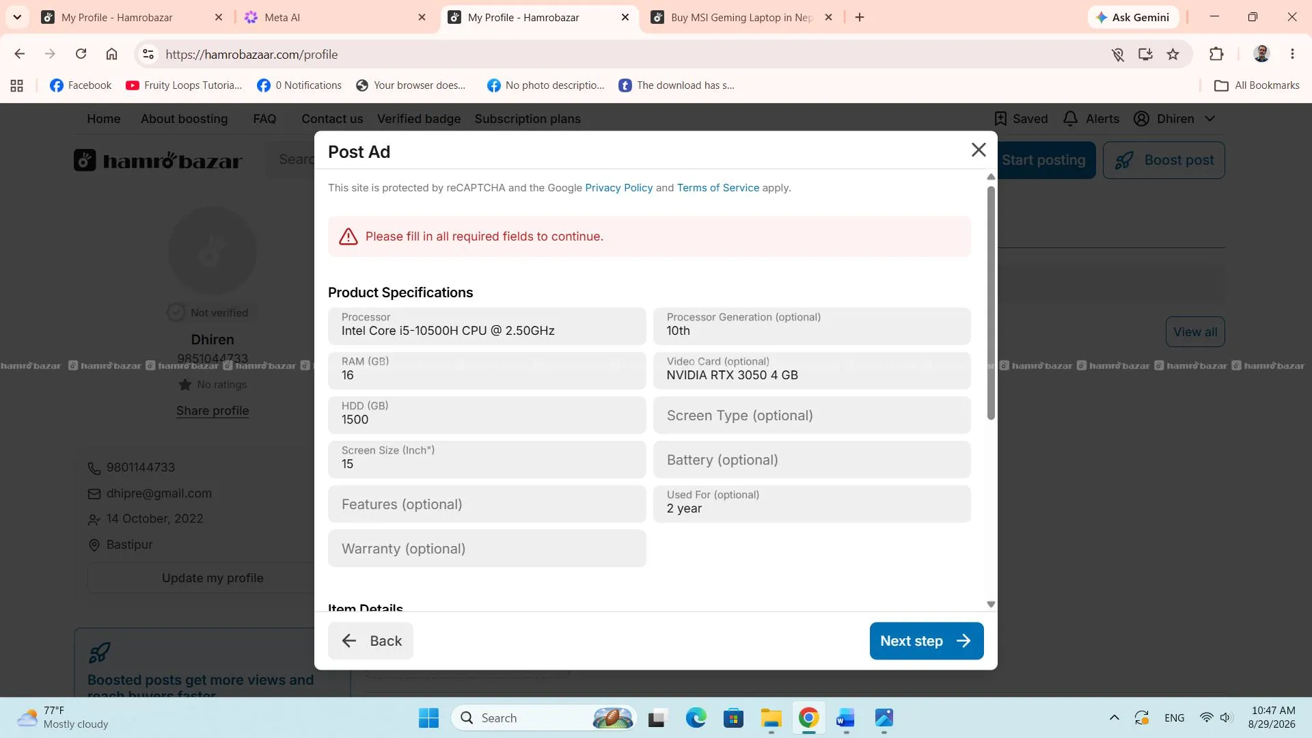This screenshot has width=1312, height=738.
Task: Open a new browser tab
Action: coord(860,18)
